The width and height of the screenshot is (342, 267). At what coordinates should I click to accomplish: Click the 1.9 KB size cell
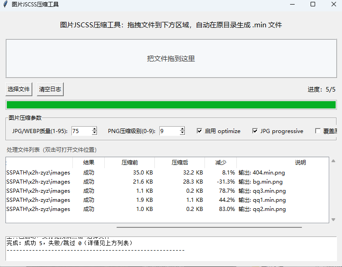(x=144, y=200)
